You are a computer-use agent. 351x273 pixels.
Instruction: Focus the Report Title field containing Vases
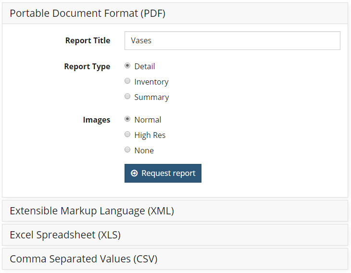[232, 40]
